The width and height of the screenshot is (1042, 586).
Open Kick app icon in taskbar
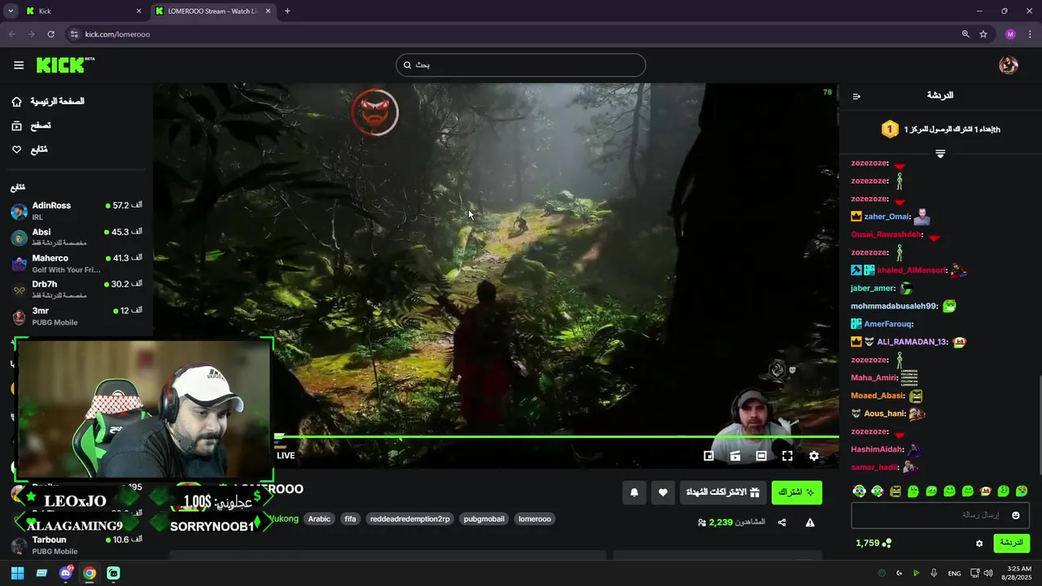click(x=113, y=573)
